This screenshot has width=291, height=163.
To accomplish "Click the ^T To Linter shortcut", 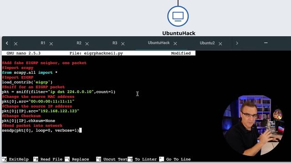I will click(142, 159).
